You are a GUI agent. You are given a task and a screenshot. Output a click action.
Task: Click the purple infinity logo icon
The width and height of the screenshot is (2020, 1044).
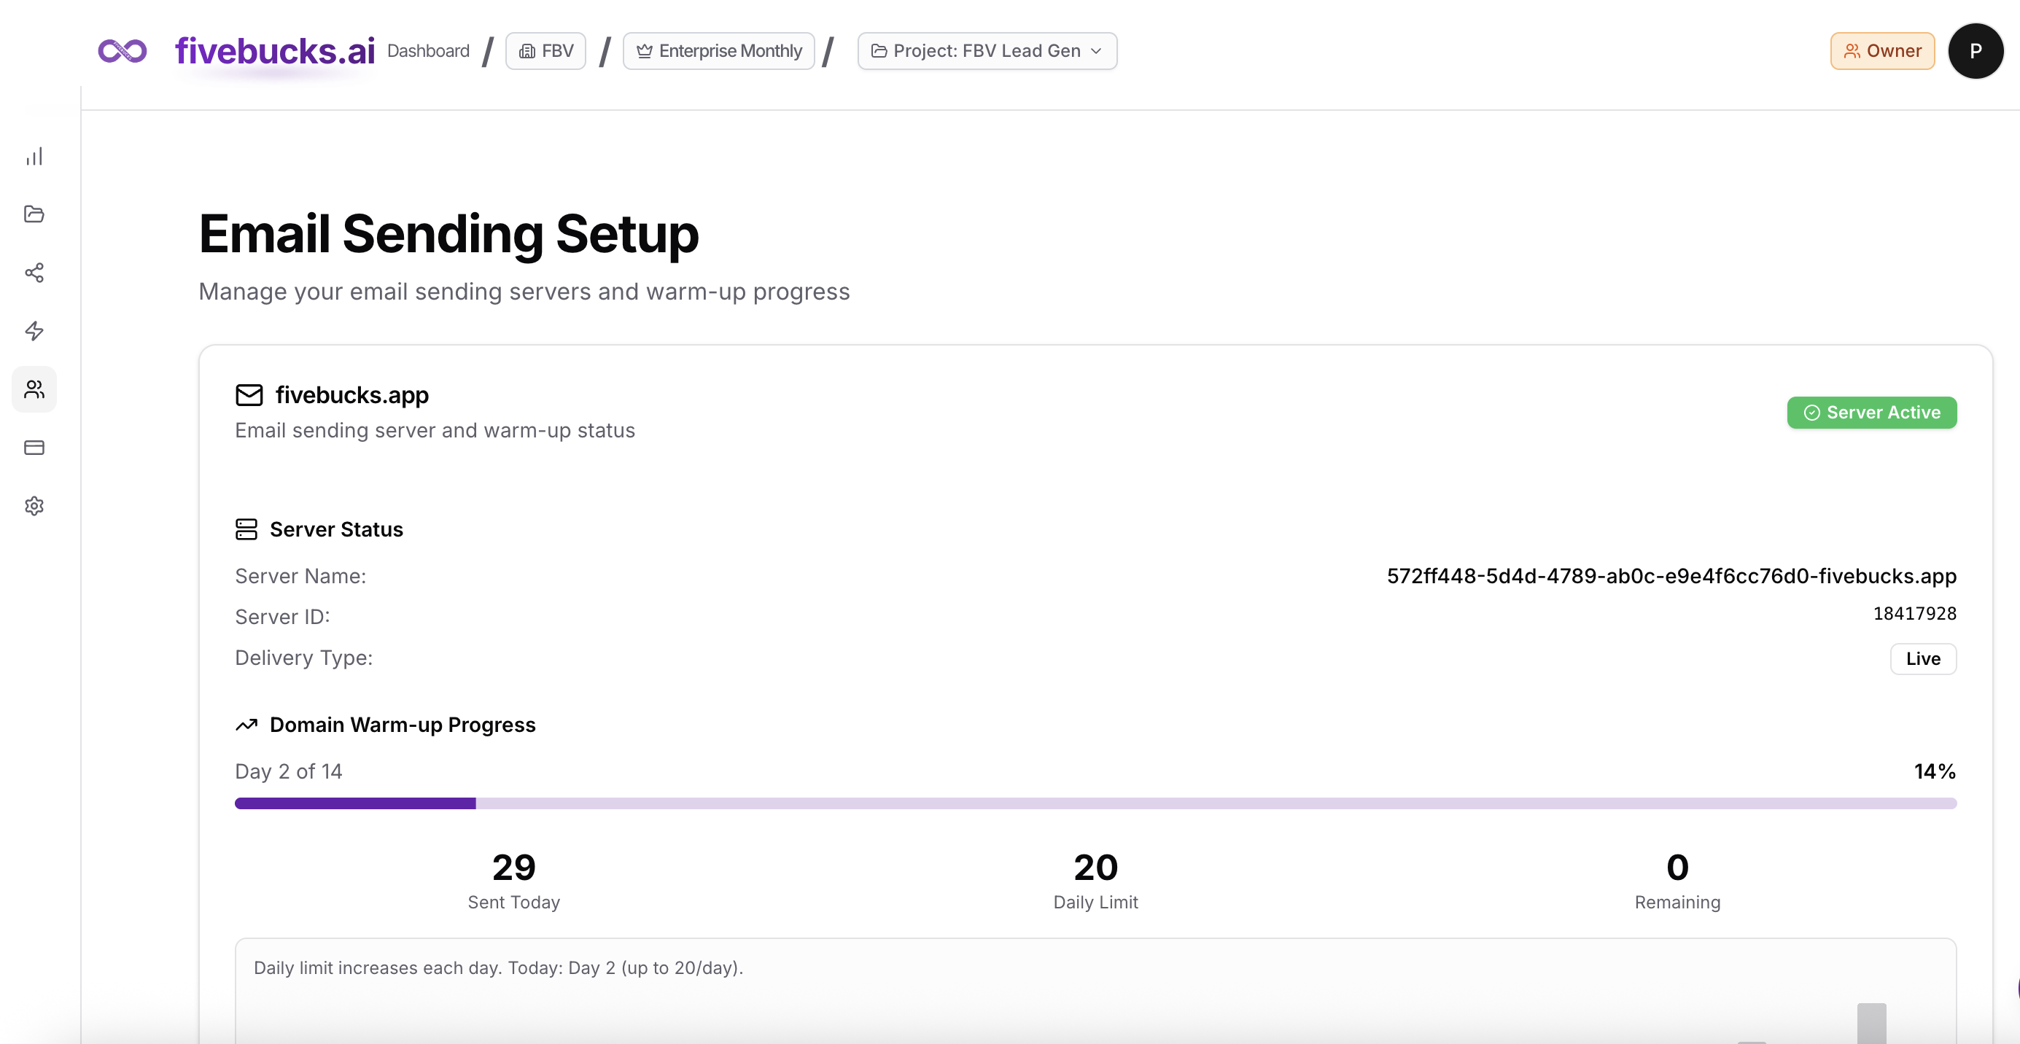click(x=123, y=51)
